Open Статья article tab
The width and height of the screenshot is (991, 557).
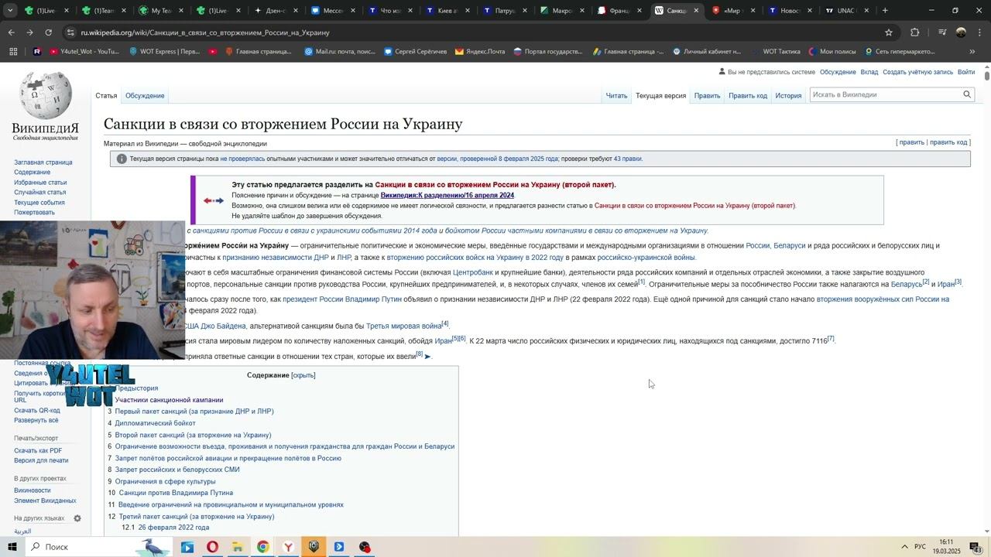point(106,96)
